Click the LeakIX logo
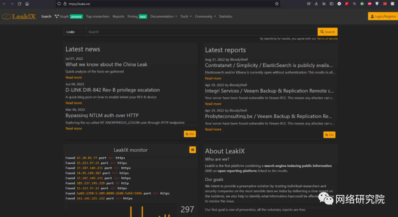 (19, 17)
